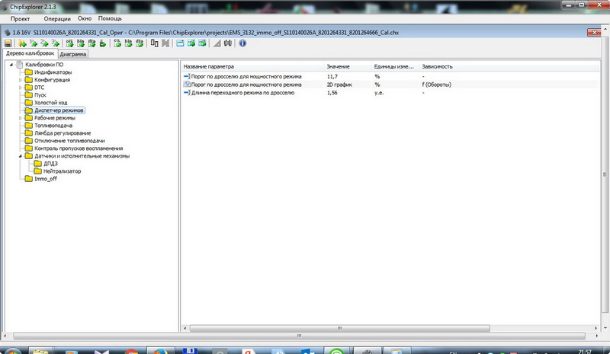610x354 pixels.
Task: Click the side-by-side compare toolbar icon
Action: 156,43
